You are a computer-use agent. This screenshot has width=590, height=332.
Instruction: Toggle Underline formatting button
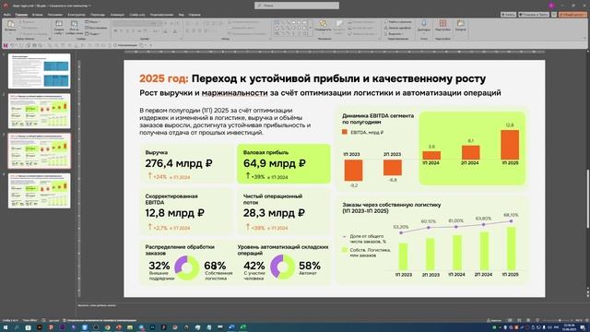tap(127, 30)
